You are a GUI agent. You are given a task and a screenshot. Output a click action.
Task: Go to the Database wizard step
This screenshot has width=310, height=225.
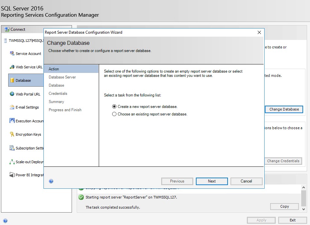point(56,85)
